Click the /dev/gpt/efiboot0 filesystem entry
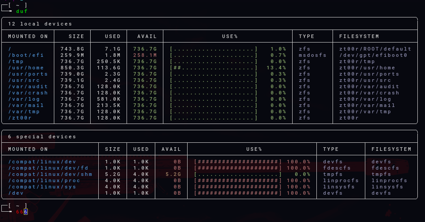The width and height of the screenshot is (425, 222). pos(373,55)
